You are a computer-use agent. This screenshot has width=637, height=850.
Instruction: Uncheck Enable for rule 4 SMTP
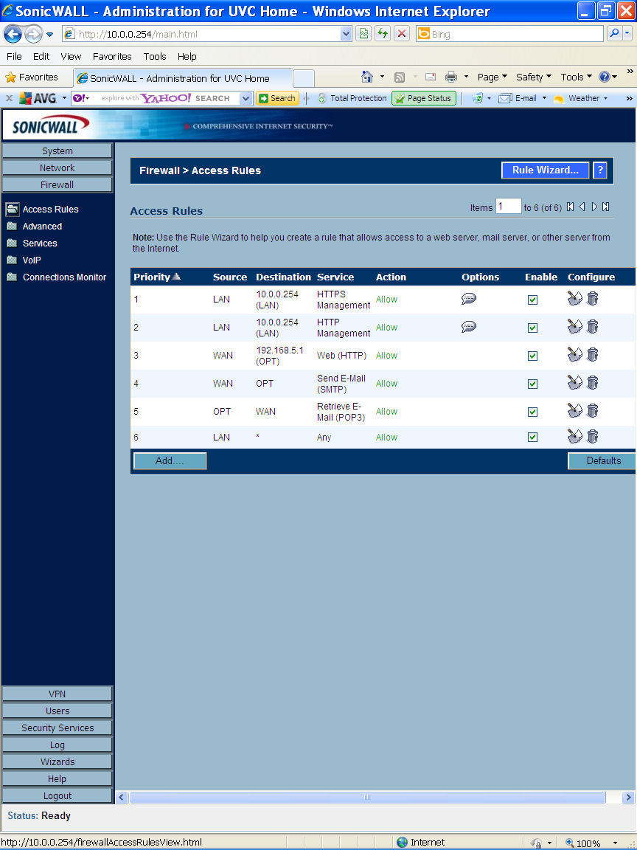(532, 384)
